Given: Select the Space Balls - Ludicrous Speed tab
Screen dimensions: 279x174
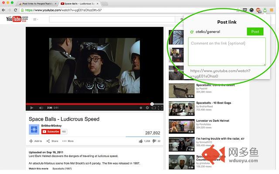Looking at the screenshot, I should point(79,3).
